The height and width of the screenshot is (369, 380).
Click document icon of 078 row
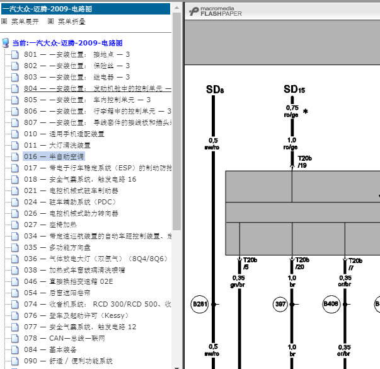[x=14, y=339]
